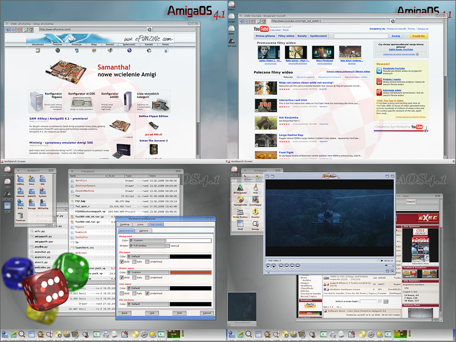Open the Drawer names Color dropdown
Screen dimensions: 456x342
pyautogui.click(x=148, y=272)
